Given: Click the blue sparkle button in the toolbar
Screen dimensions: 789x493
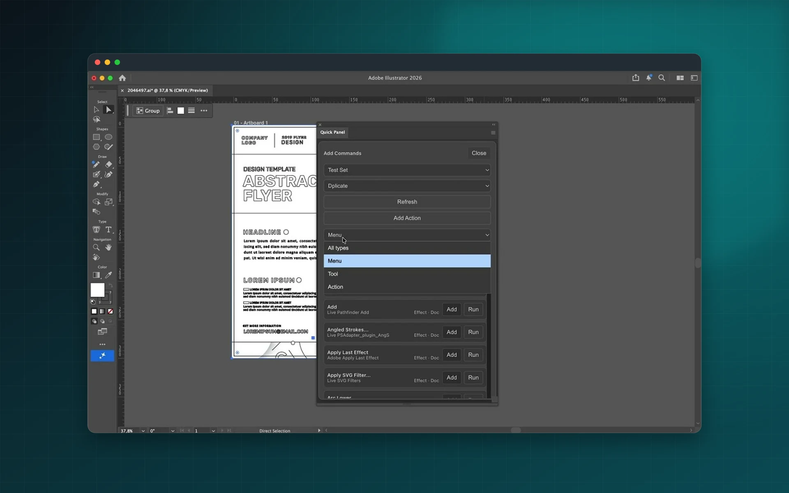Looking at the screenshot, I should (x=102, y=356).
